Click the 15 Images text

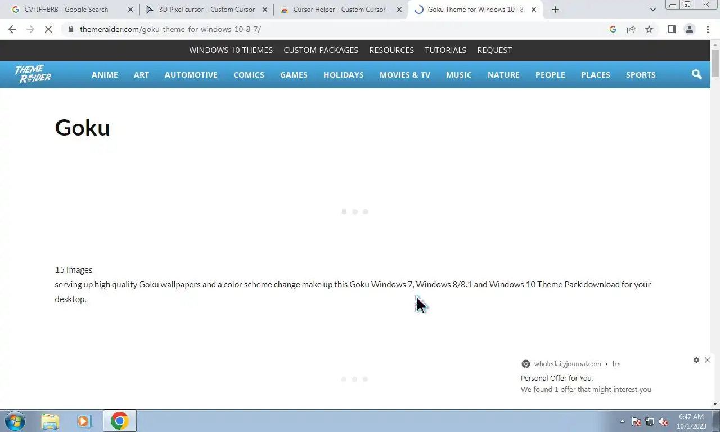74,270
